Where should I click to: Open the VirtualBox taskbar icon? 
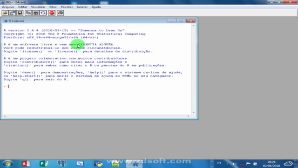pyautogui.click(x=80, y=164)
